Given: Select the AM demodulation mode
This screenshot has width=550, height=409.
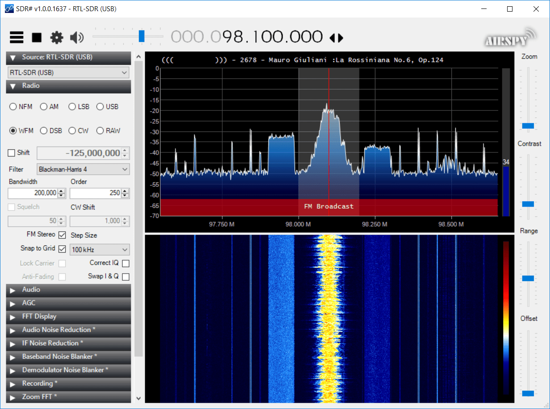Looking at the screenshot, I should tap(43, 106).
